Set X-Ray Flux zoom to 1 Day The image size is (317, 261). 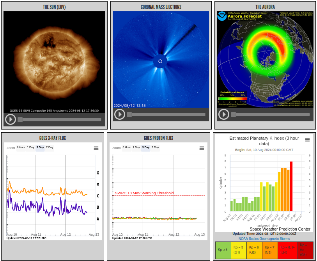30,147
